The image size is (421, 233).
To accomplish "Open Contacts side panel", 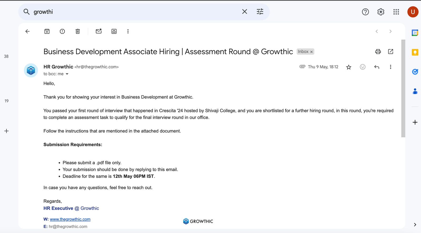I will click(415, 91).
